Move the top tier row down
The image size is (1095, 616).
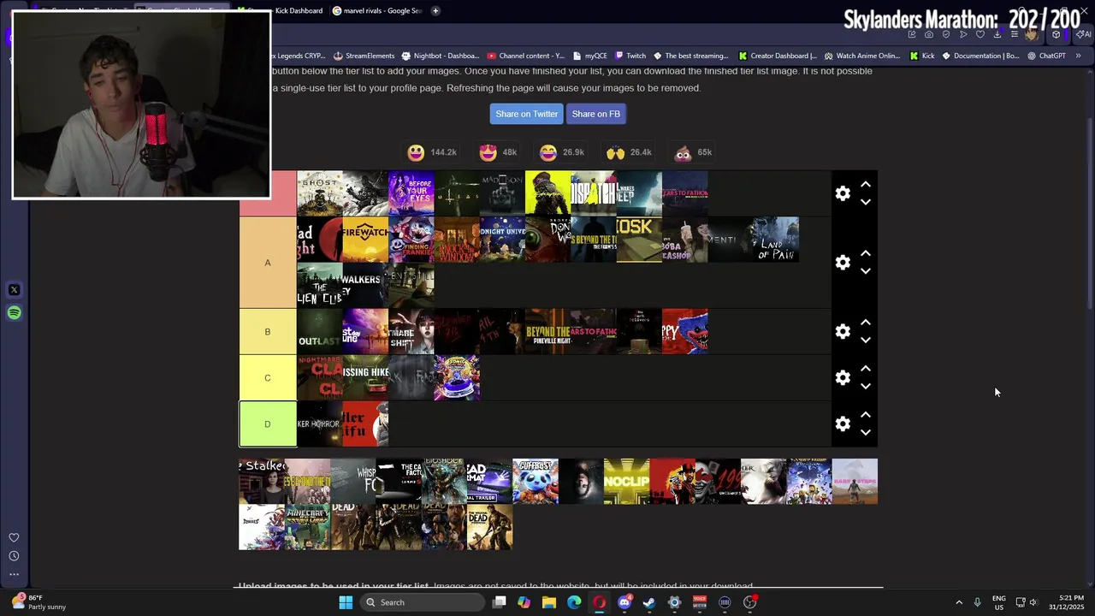[x=866, y=203]
